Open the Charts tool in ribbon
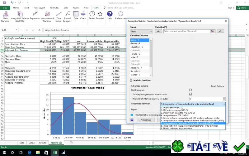 click(x=83, y=17)
